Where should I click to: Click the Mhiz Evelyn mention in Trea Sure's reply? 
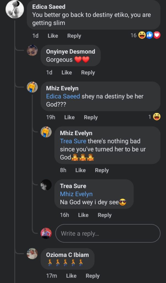point(76,194)
